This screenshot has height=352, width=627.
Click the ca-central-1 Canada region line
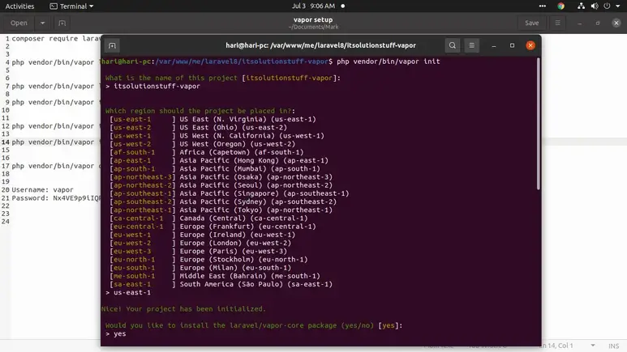point(208,218)
